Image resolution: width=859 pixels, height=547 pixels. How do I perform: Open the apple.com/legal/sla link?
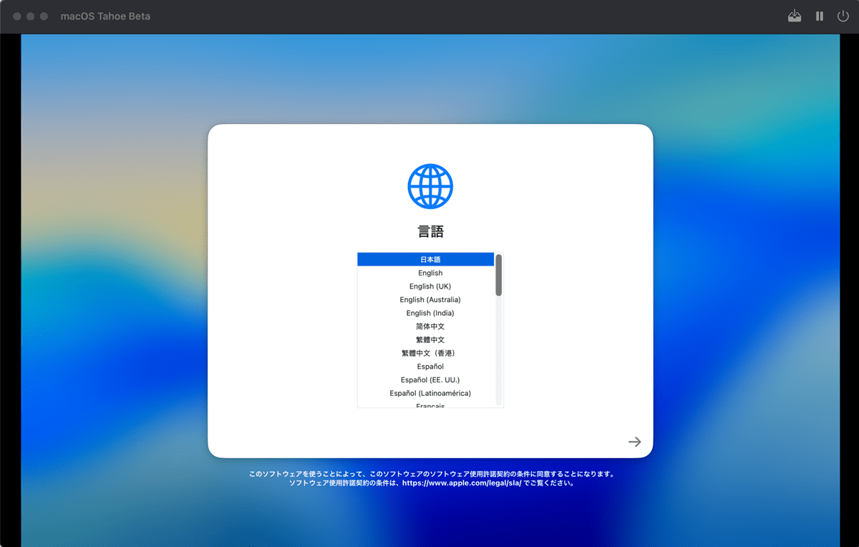(462, 483)
